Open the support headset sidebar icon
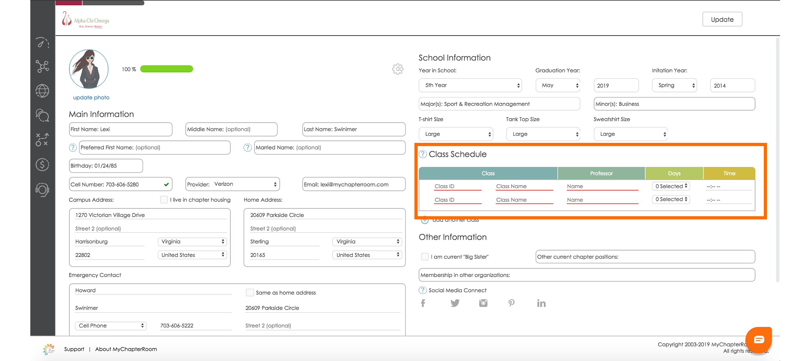 [x=42, y=190]
